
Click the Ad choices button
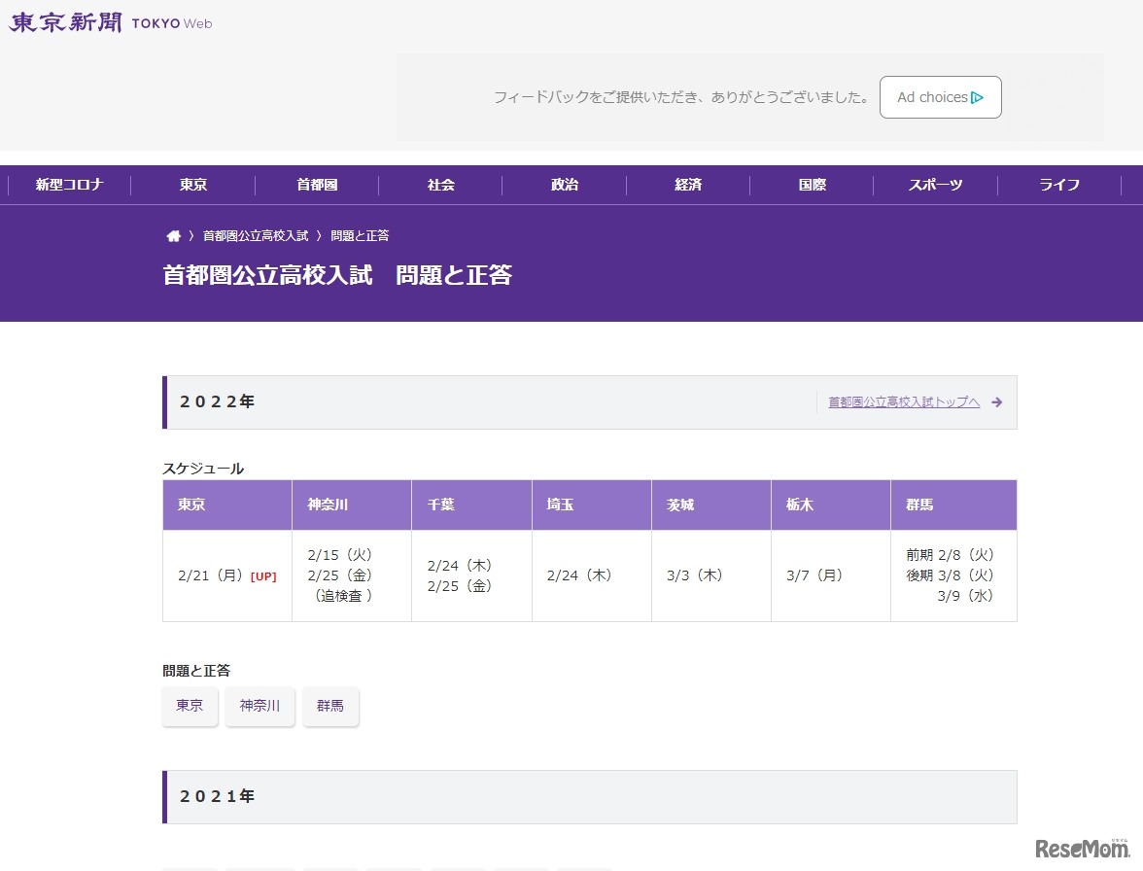click(x=939, y=97)
